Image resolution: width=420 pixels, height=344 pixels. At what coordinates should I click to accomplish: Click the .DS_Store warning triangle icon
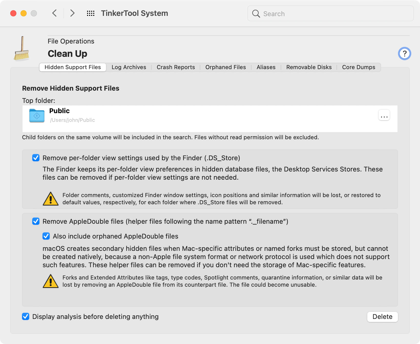[x=51, y=199]
